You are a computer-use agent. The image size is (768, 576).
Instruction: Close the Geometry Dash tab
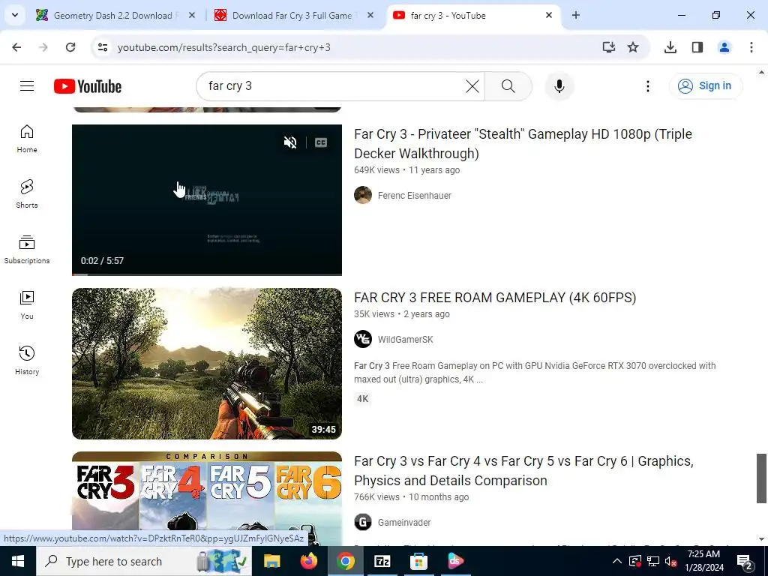coord(192,16)
